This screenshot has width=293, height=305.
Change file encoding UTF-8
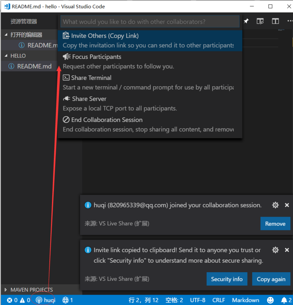197,300
